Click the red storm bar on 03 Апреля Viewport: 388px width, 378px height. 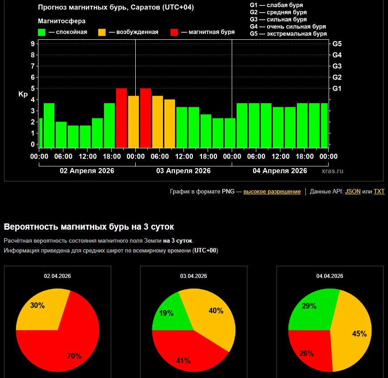[x=145, y=118]
